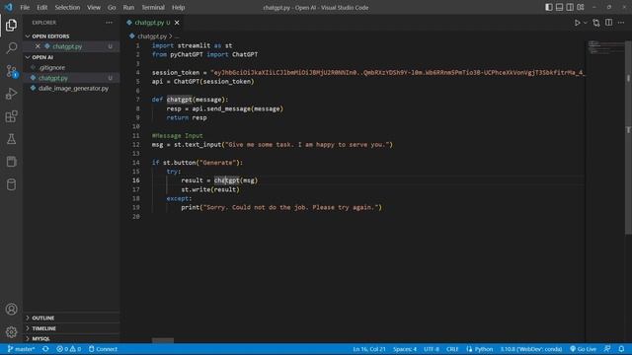Toggle the bottom panel layout icon
The height and width of the screenshot is (355, 632).
pos(559,7)
